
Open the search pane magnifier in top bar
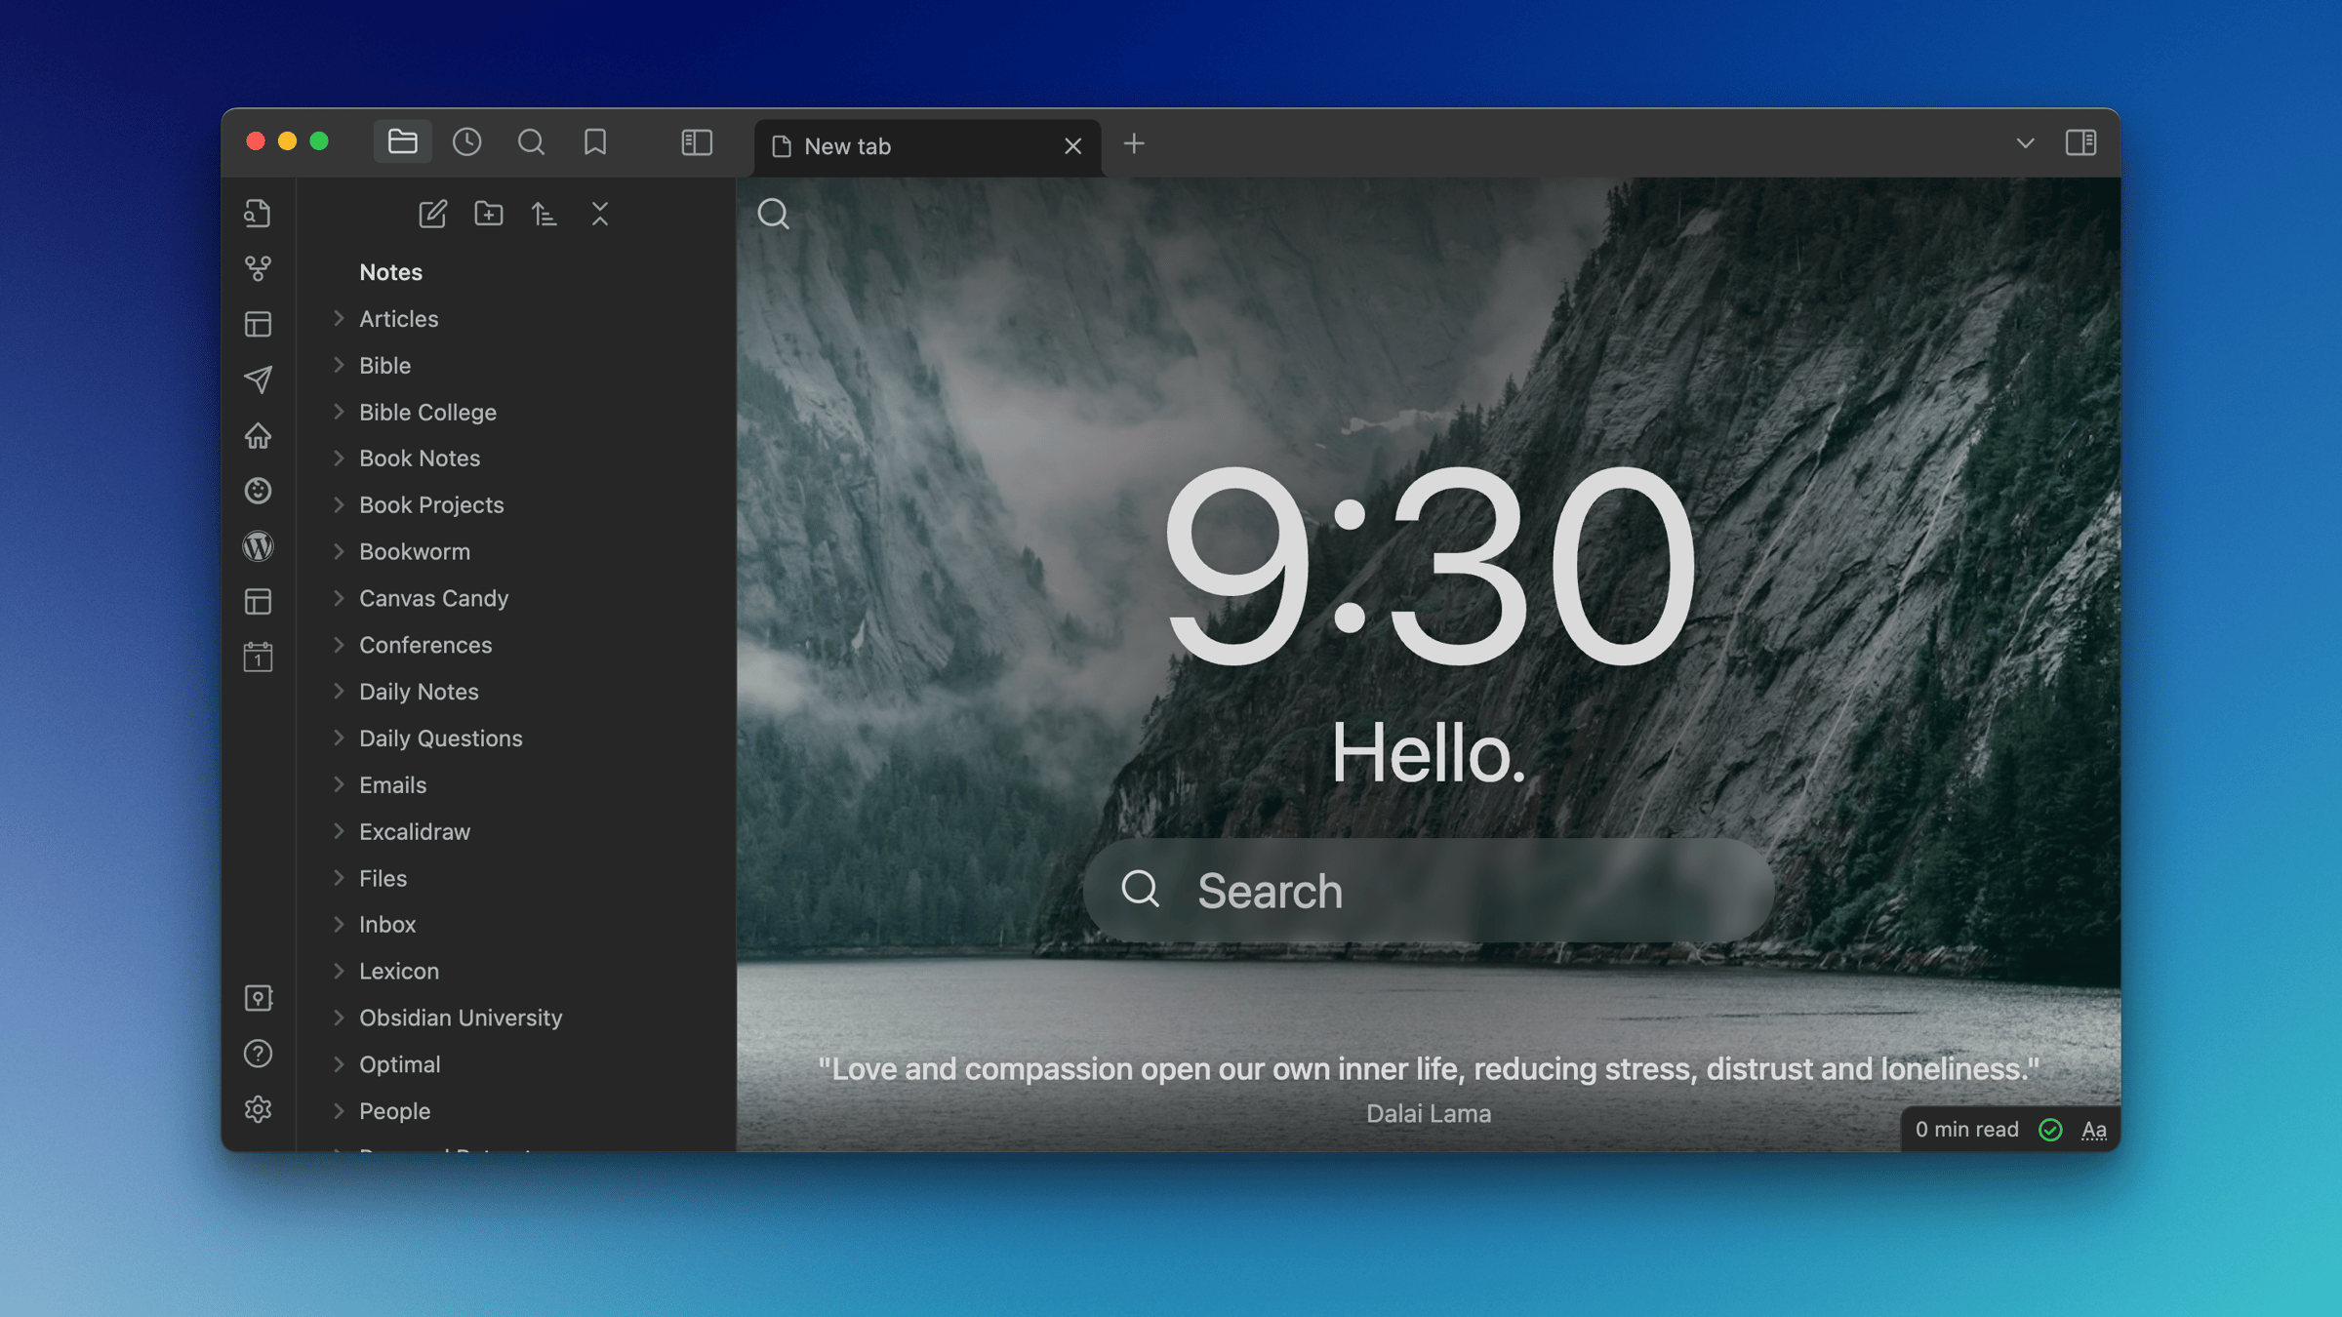[531, 142]
